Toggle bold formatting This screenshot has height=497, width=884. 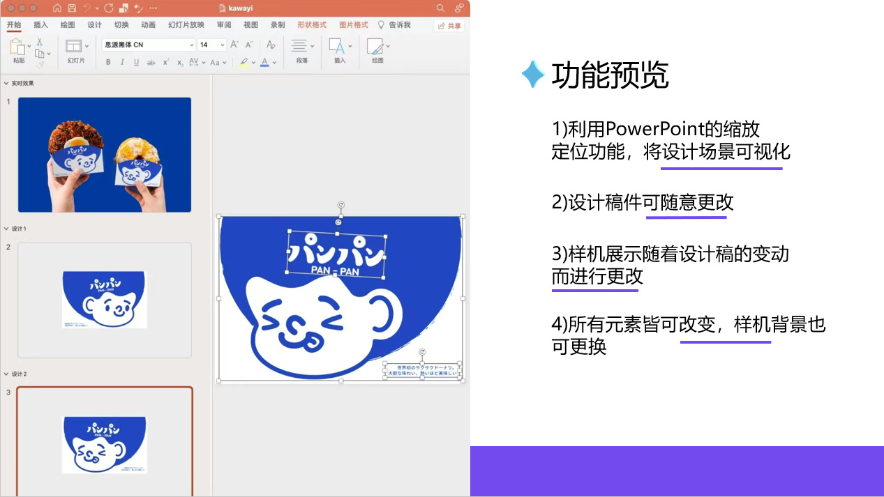point(107,62)
